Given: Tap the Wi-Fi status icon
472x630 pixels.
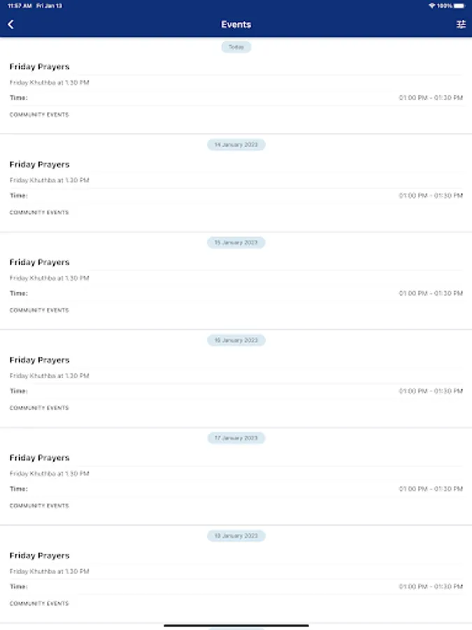Looking at the screenshot, I should click(432, 6).
